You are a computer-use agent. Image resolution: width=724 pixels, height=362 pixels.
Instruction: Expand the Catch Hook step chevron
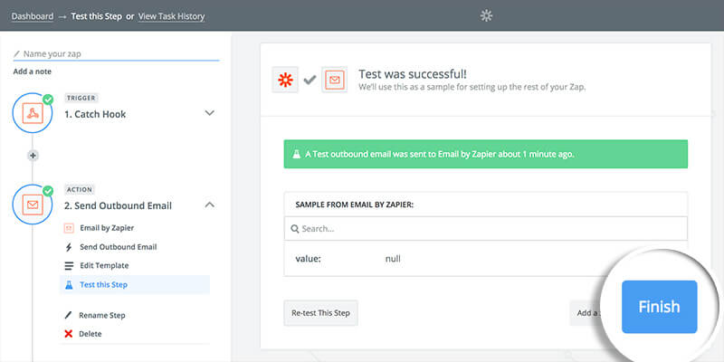coord(210,113)
